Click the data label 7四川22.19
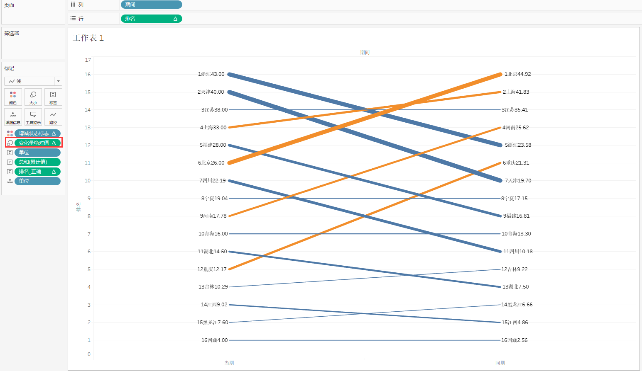The width and height of the screenshot is (642, 371). click(213, 181)
